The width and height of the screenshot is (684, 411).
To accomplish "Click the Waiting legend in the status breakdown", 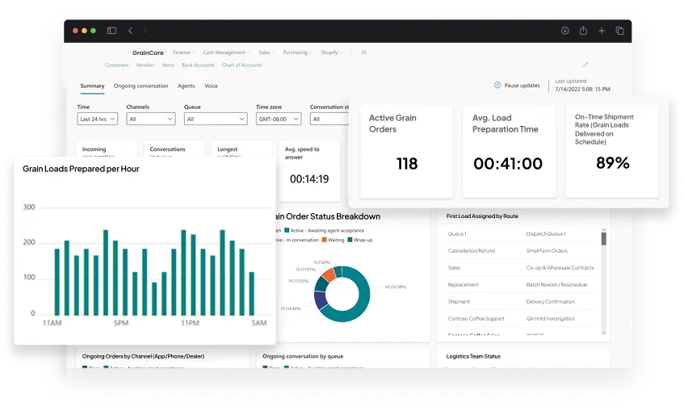I will pos(334,239).
